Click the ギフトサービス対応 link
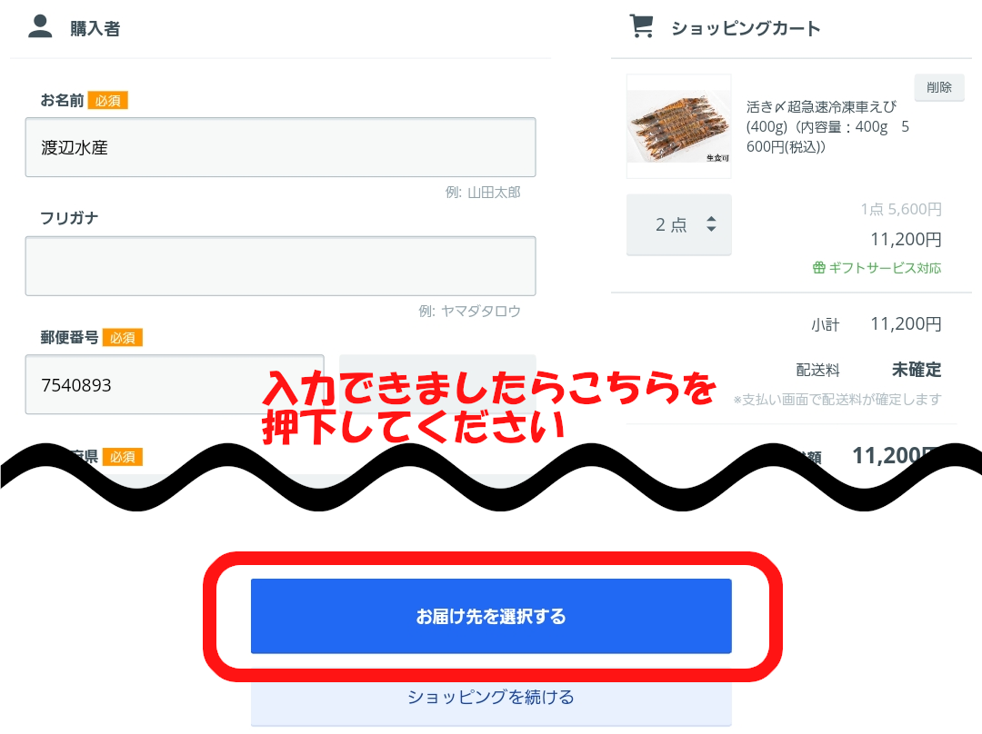 (885, 268)
